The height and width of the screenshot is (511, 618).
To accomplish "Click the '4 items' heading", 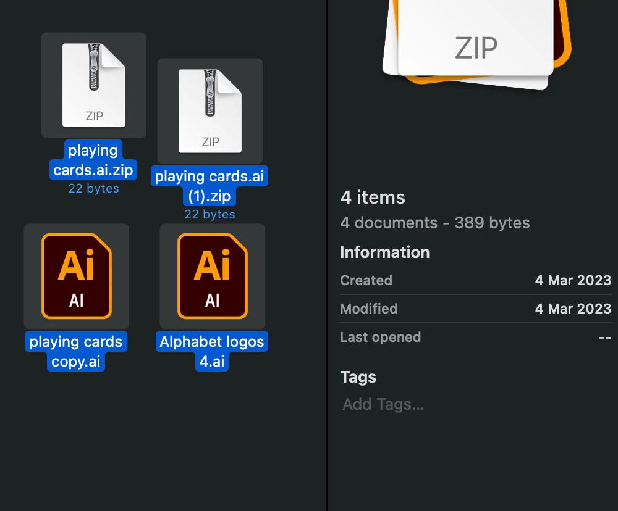I will [x=373, y=197].
